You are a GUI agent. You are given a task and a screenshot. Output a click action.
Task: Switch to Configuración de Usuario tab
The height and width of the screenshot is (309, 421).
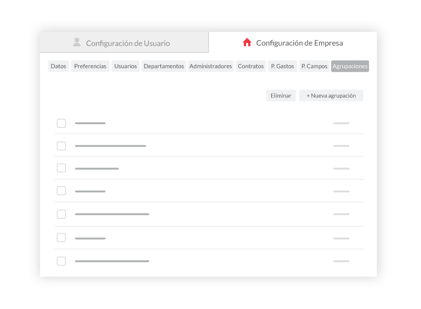(124, 43)
